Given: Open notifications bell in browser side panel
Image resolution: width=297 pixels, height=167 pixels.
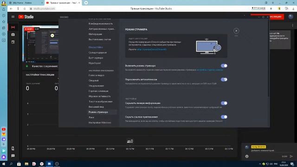Looking at the screenshot, I should [4, 9].
